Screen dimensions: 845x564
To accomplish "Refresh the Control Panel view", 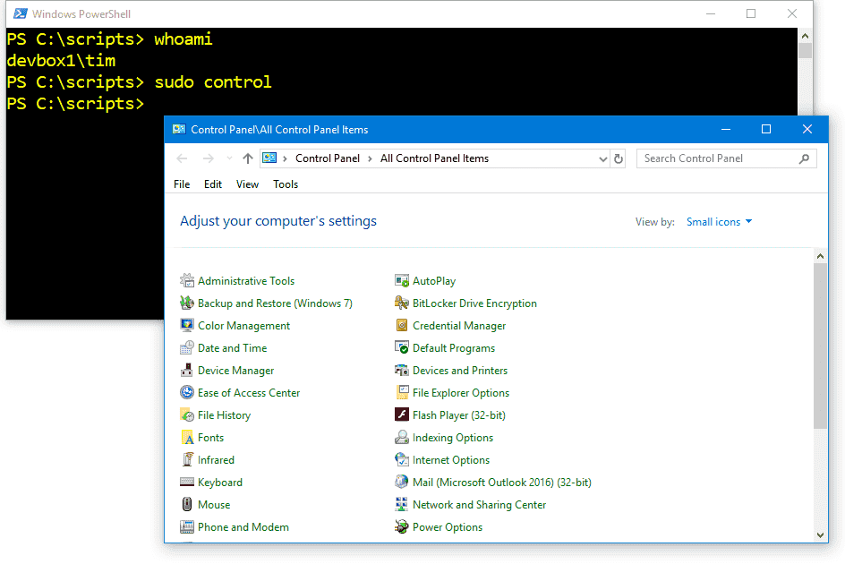I will click(619, 158).
